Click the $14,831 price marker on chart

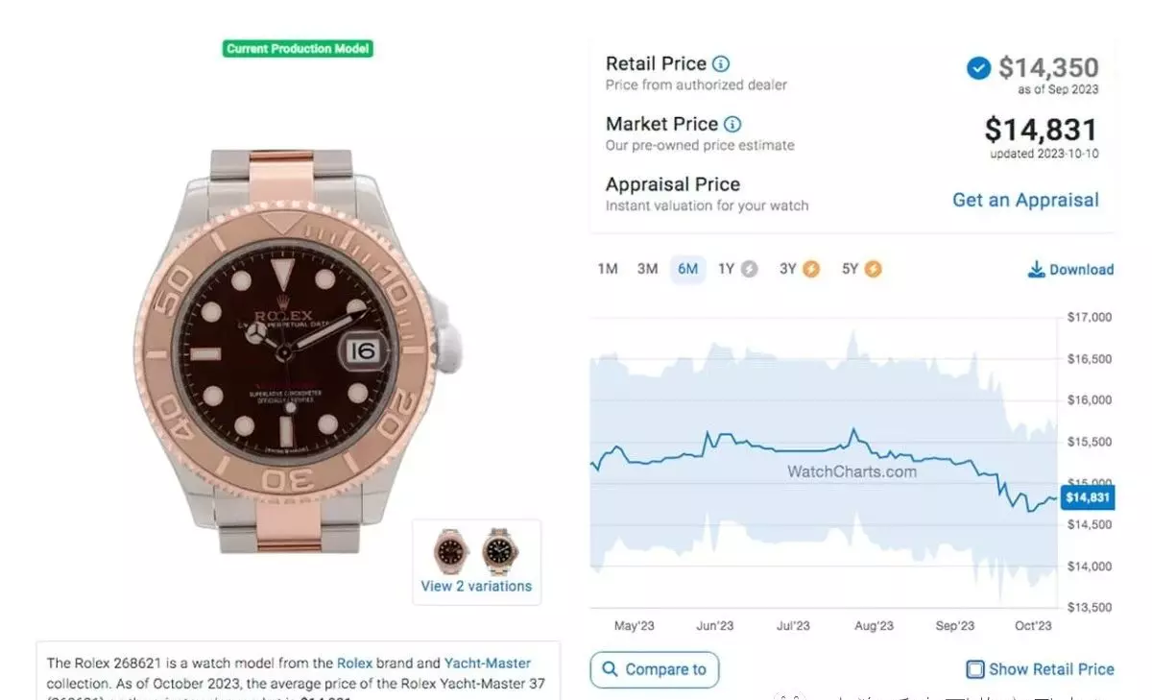1086,497
